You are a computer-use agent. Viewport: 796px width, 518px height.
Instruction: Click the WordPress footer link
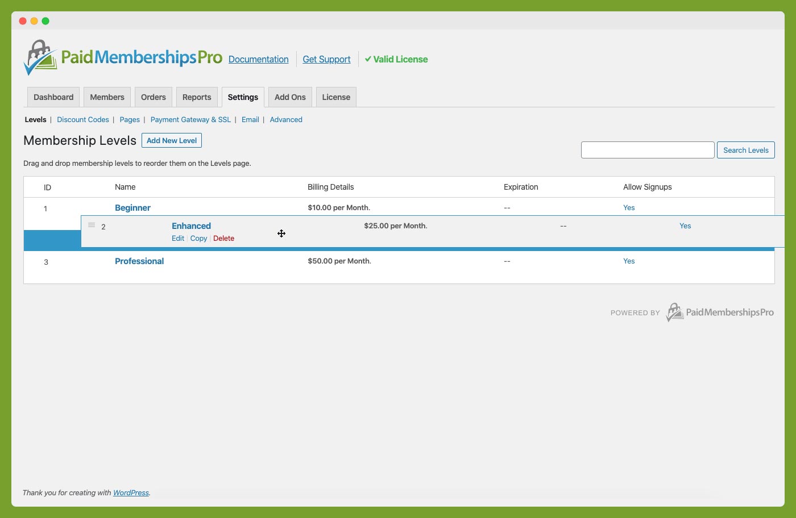coord(131,493)
